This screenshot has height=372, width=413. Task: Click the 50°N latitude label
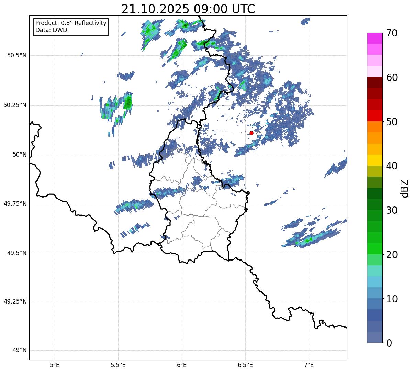[x=20, y=155]
